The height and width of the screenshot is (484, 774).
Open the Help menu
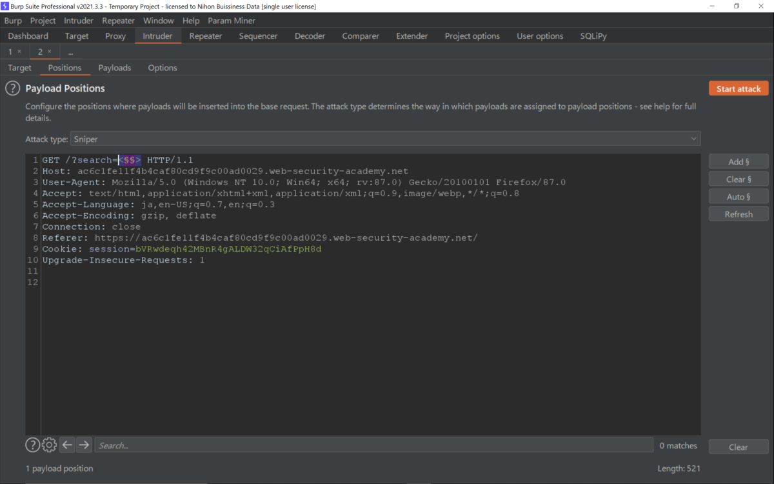click(x=191, y=21)
